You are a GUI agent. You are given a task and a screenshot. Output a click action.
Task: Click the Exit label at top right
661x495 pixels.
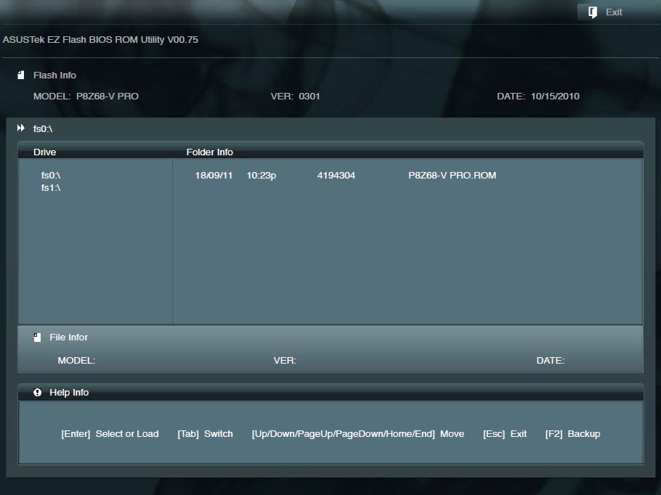click(x=614, y=12)
